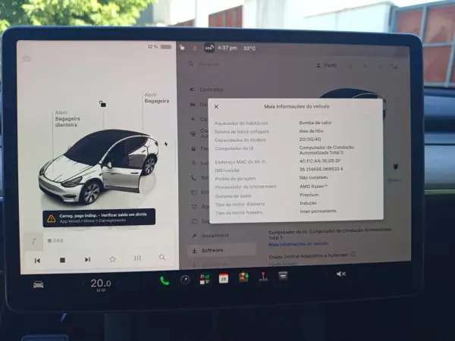Skip to next DAB station

coord(87,259)
